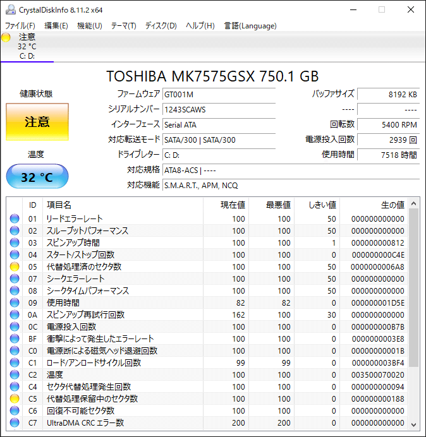Click the status icon for ID 0C 電源投入回数
This screenshot has width=426, height=437.
[x=15, y=326]
